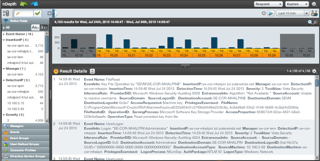Click the 10:20 histogram bar

click(109, 41)
